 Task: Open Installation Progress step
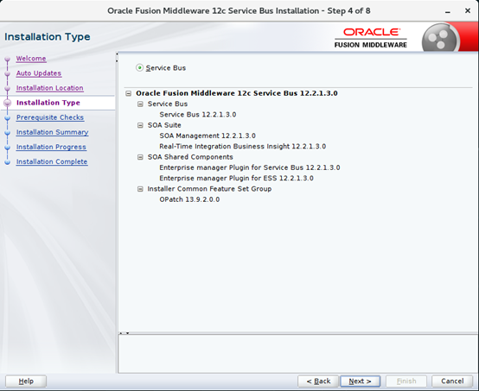(x=51, y=147)
